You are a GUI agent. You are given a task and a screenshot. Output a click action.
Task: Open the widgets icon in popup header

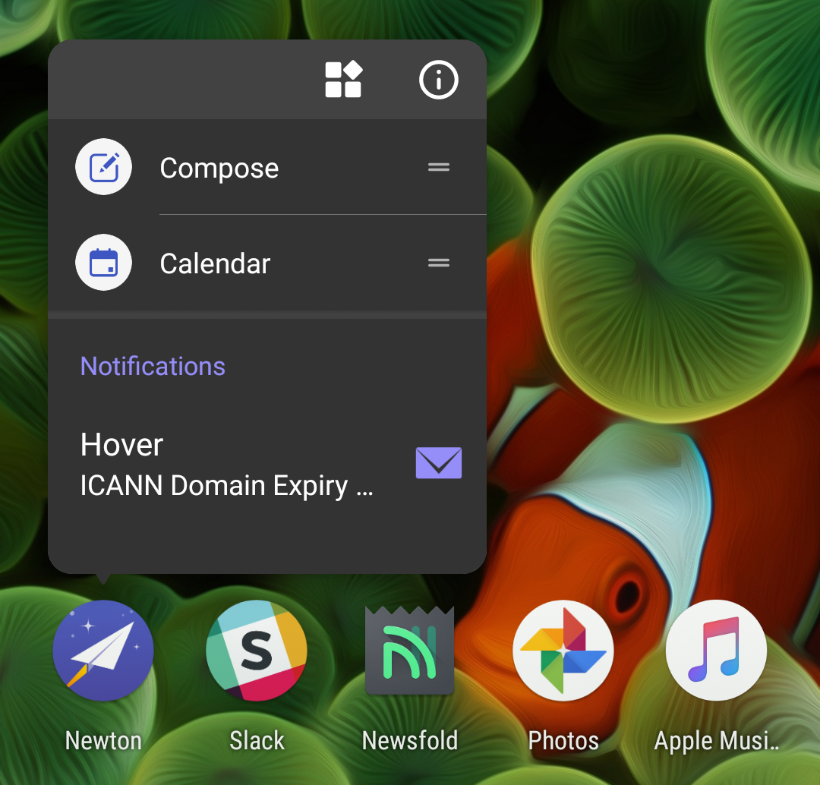click(344, 80)
